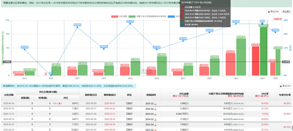Toggle the 归属于母公司普通股股东的净利润 legend series

[x=147, y=17]
